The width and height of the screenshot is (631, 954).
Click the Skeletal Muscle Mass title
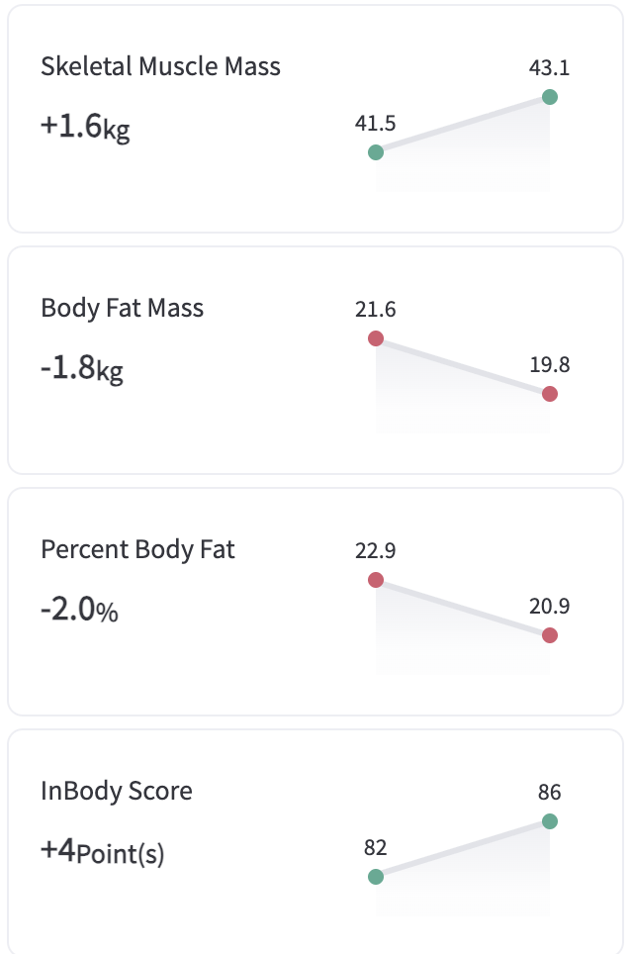coord(160,66)
